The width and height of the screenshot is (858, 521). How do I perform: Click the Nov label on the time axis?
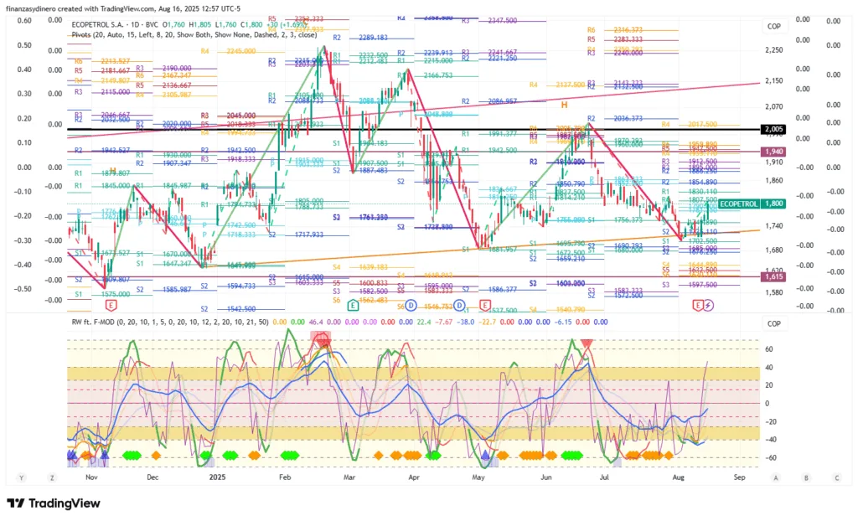tap(91, 477)
